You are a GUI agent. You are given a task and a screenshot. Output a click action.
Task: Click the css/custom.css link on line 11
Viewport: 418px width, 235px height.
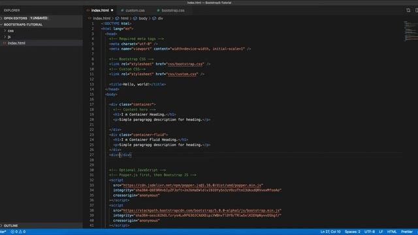point(182,74)
